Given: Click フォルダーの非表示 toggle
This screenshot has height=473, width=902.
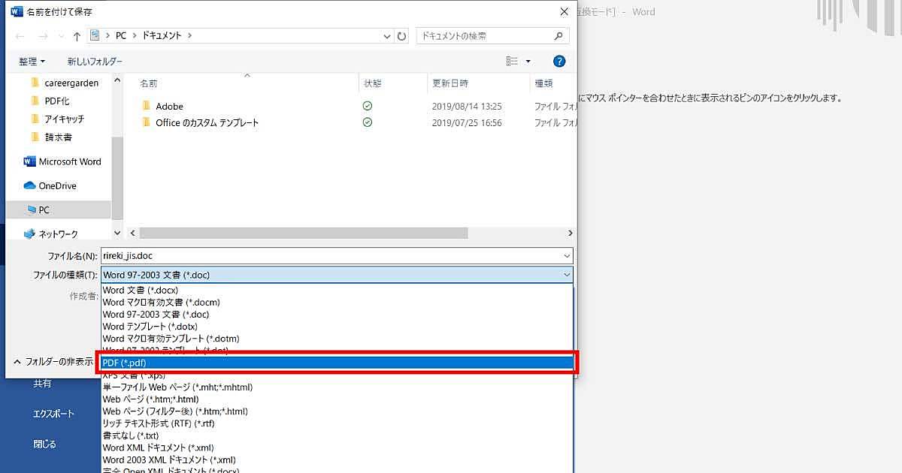Looking at the screenshot, I should [53, 362].
